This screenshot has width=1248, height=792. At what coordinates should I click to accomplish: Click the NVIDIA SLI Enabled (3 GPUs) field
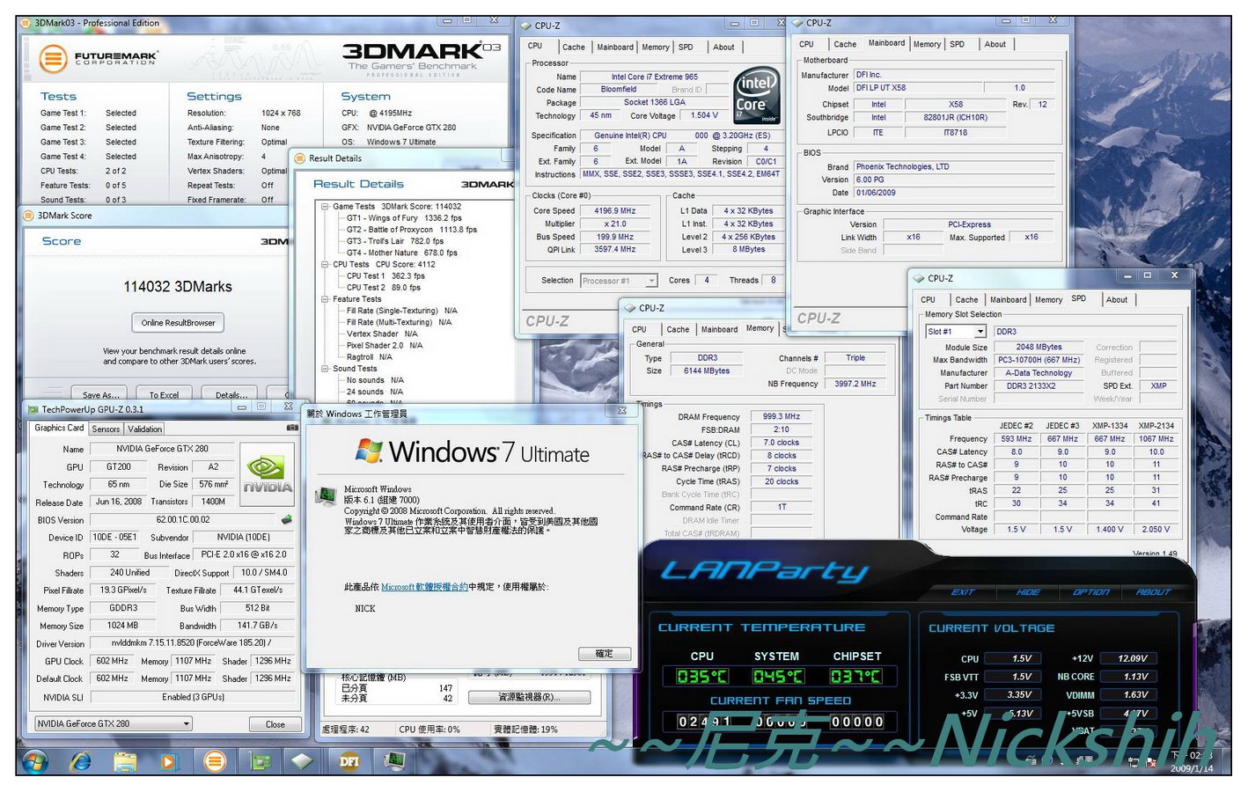pos(193,697)
